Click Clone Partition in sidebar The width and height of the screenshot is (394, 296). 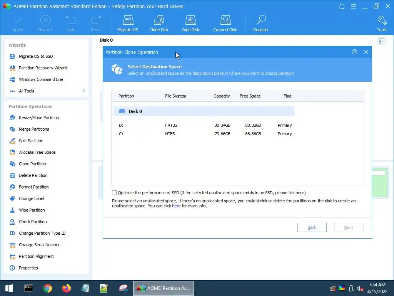32,164
